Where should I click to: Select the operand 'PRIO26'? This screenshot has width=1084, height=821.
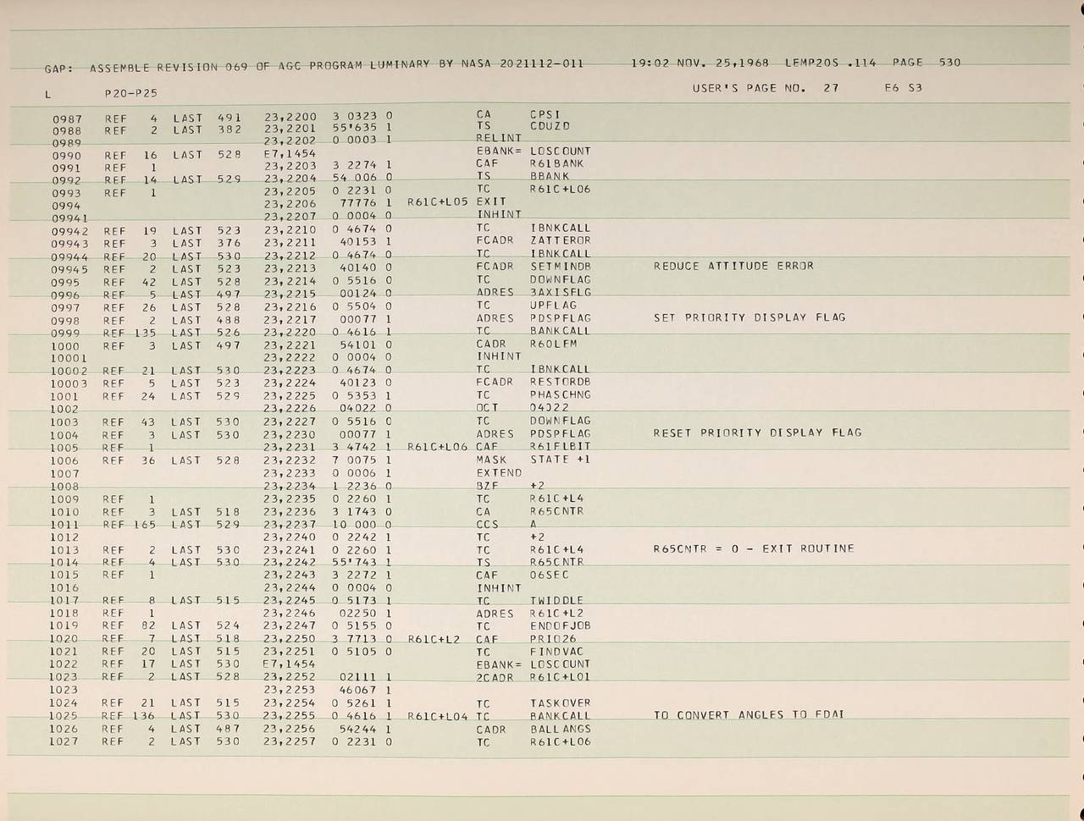553,639
